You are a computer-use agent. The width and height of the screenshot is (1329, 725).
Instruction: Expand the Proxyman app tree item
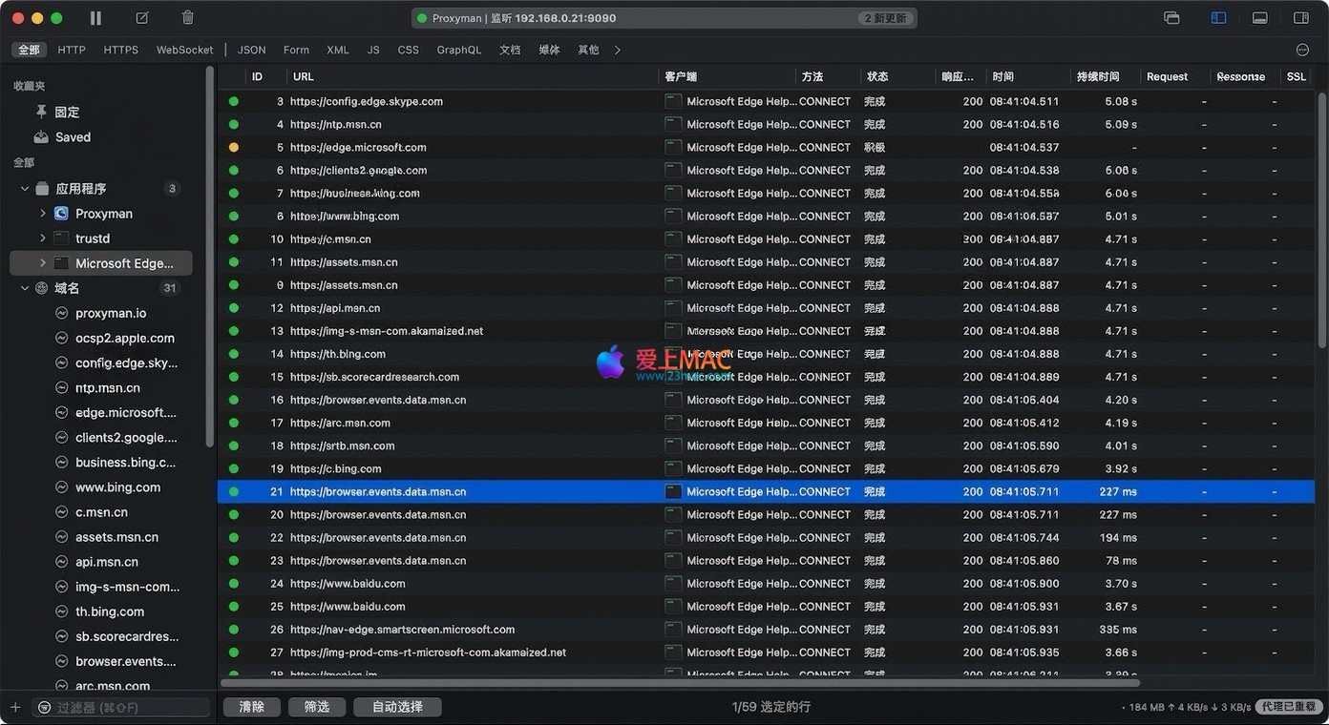(43, 214)
